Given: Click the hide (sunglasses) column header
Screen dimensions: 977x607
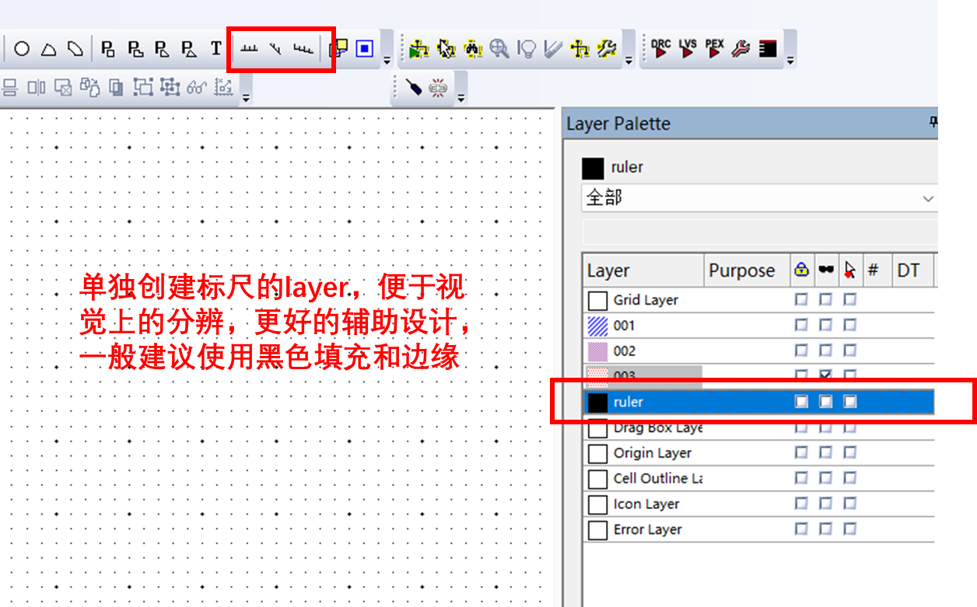Looking at the screenshot, I should pos(825,270).
